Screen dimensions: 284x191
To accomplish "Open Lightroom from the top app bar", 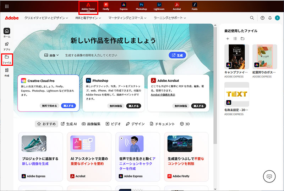I will coord(159,6).
